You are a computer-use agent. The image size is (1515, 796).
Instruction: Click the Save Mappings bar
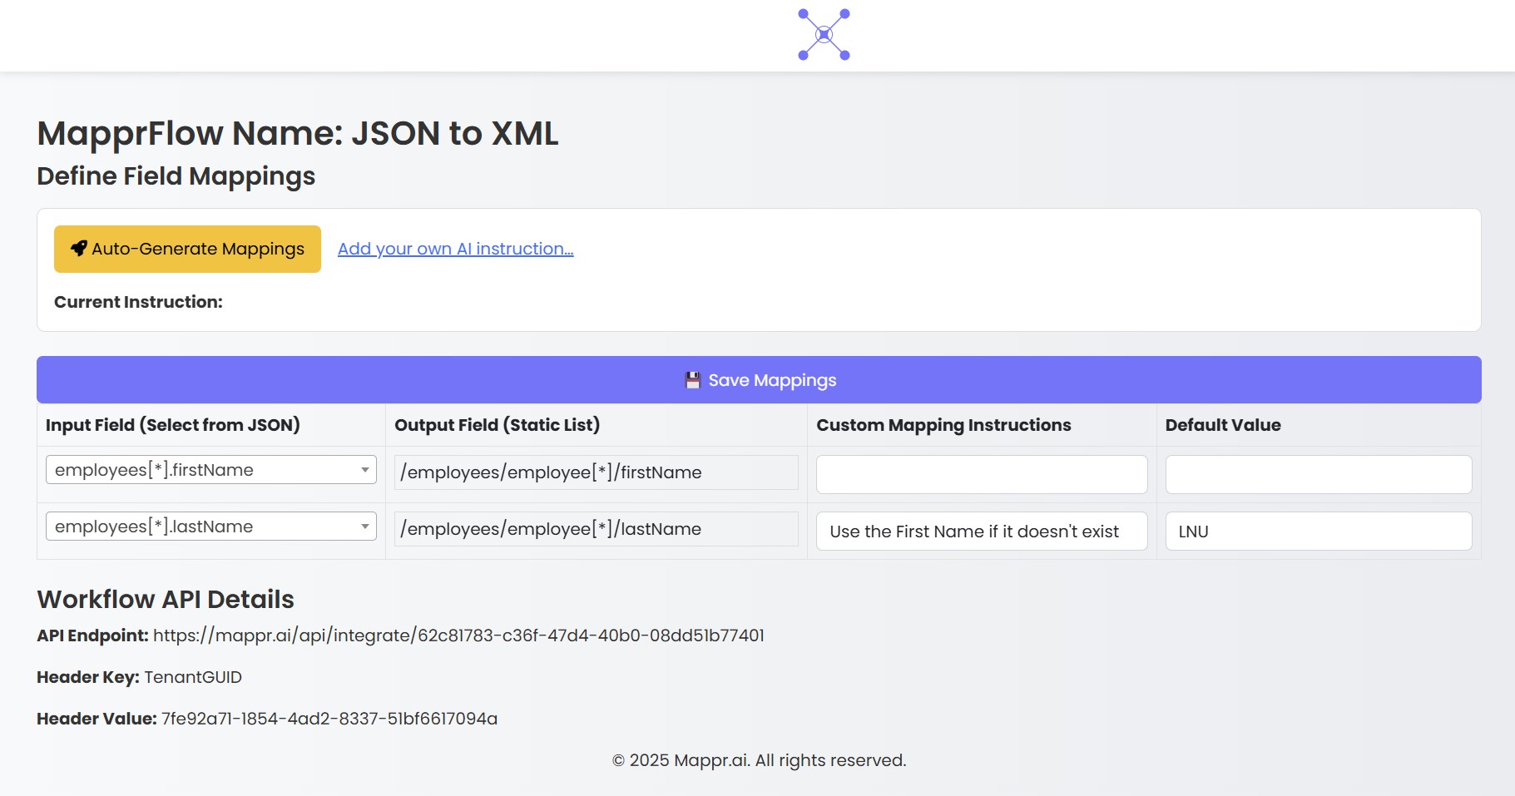point(759,380)
